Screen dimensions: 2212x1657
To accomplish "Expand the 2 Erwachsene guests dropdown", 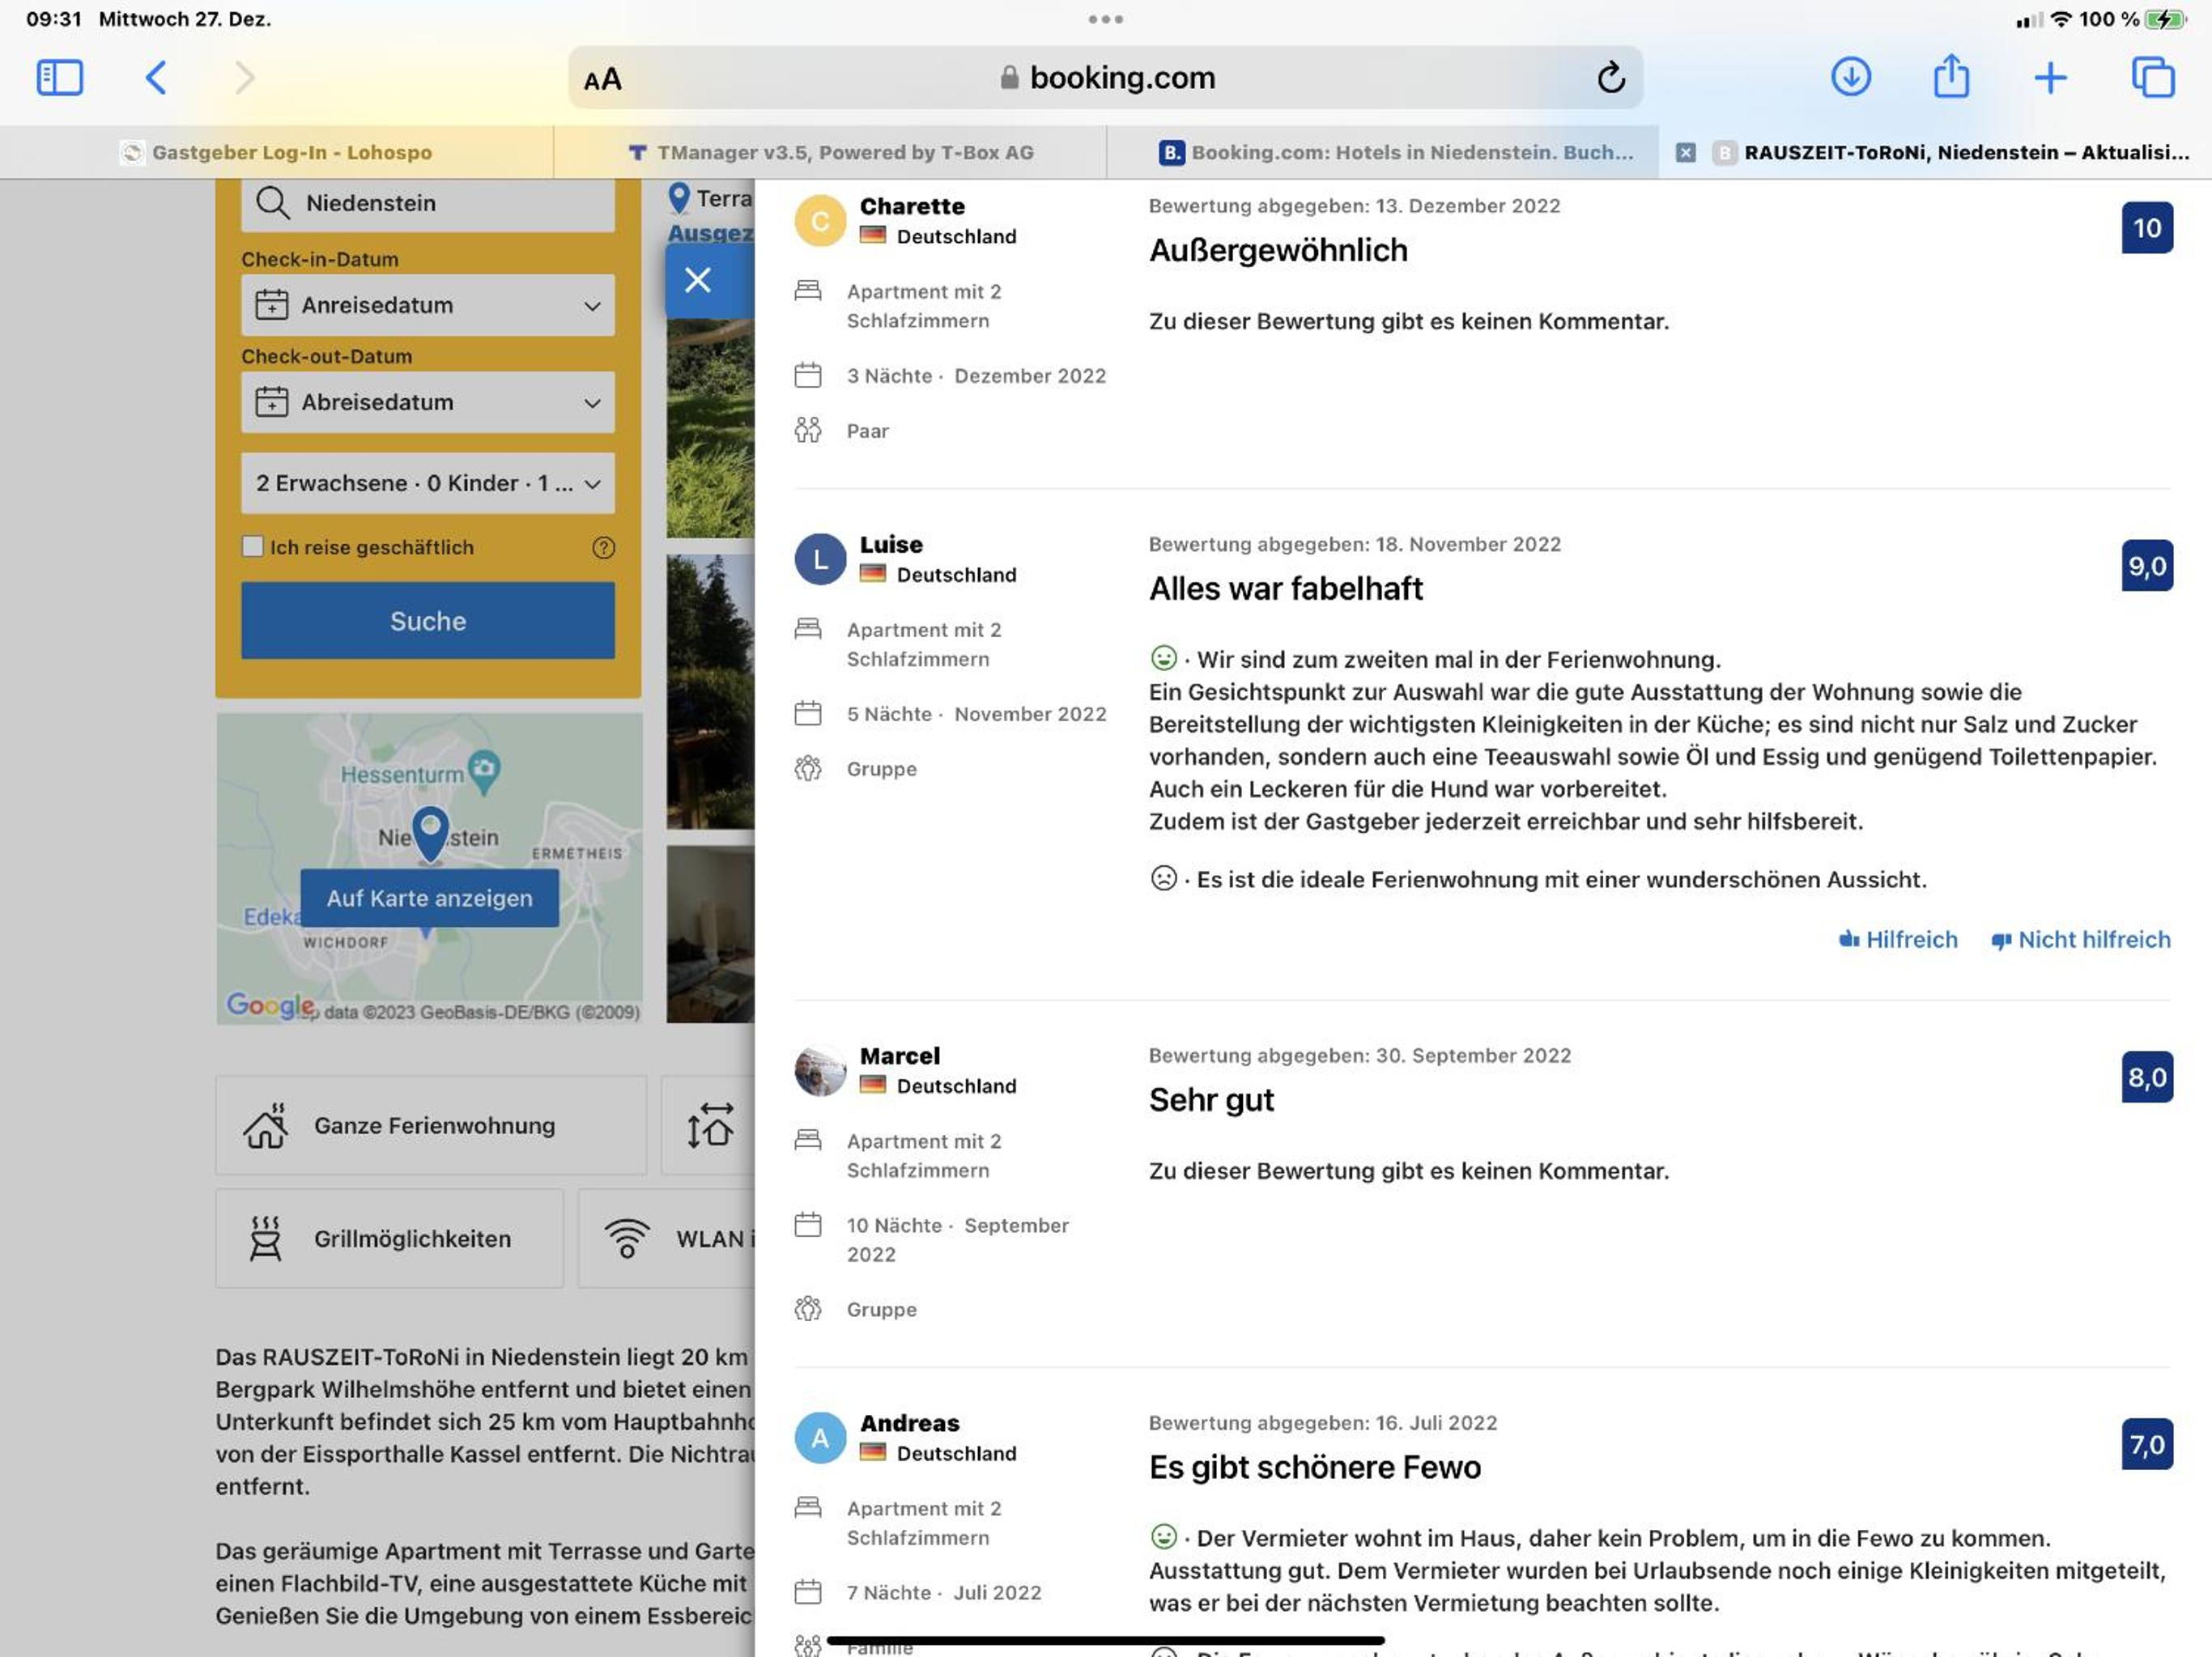I will click(x=428, y=483).
